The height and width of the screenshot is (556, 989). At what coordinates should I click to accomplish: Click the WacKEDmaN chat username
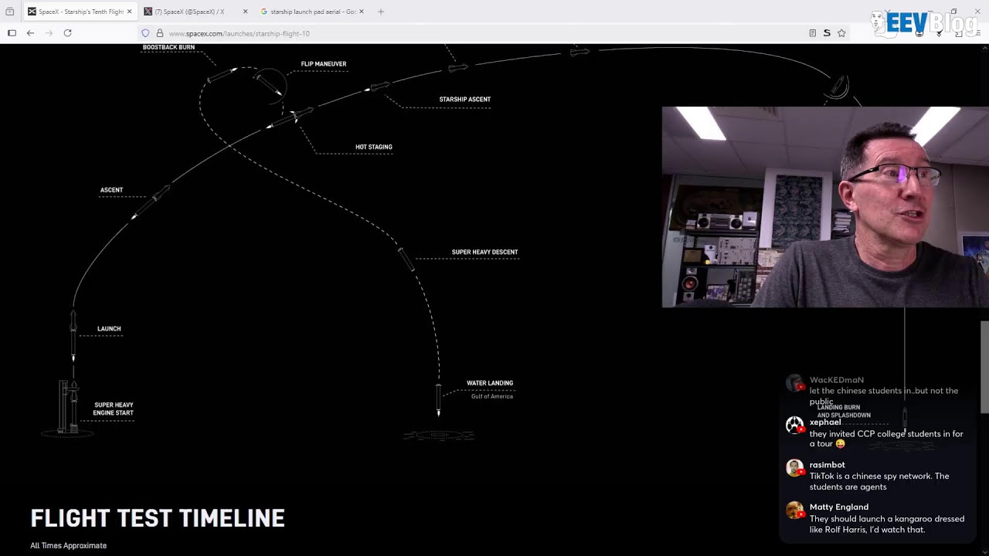[x=837, y=380]
